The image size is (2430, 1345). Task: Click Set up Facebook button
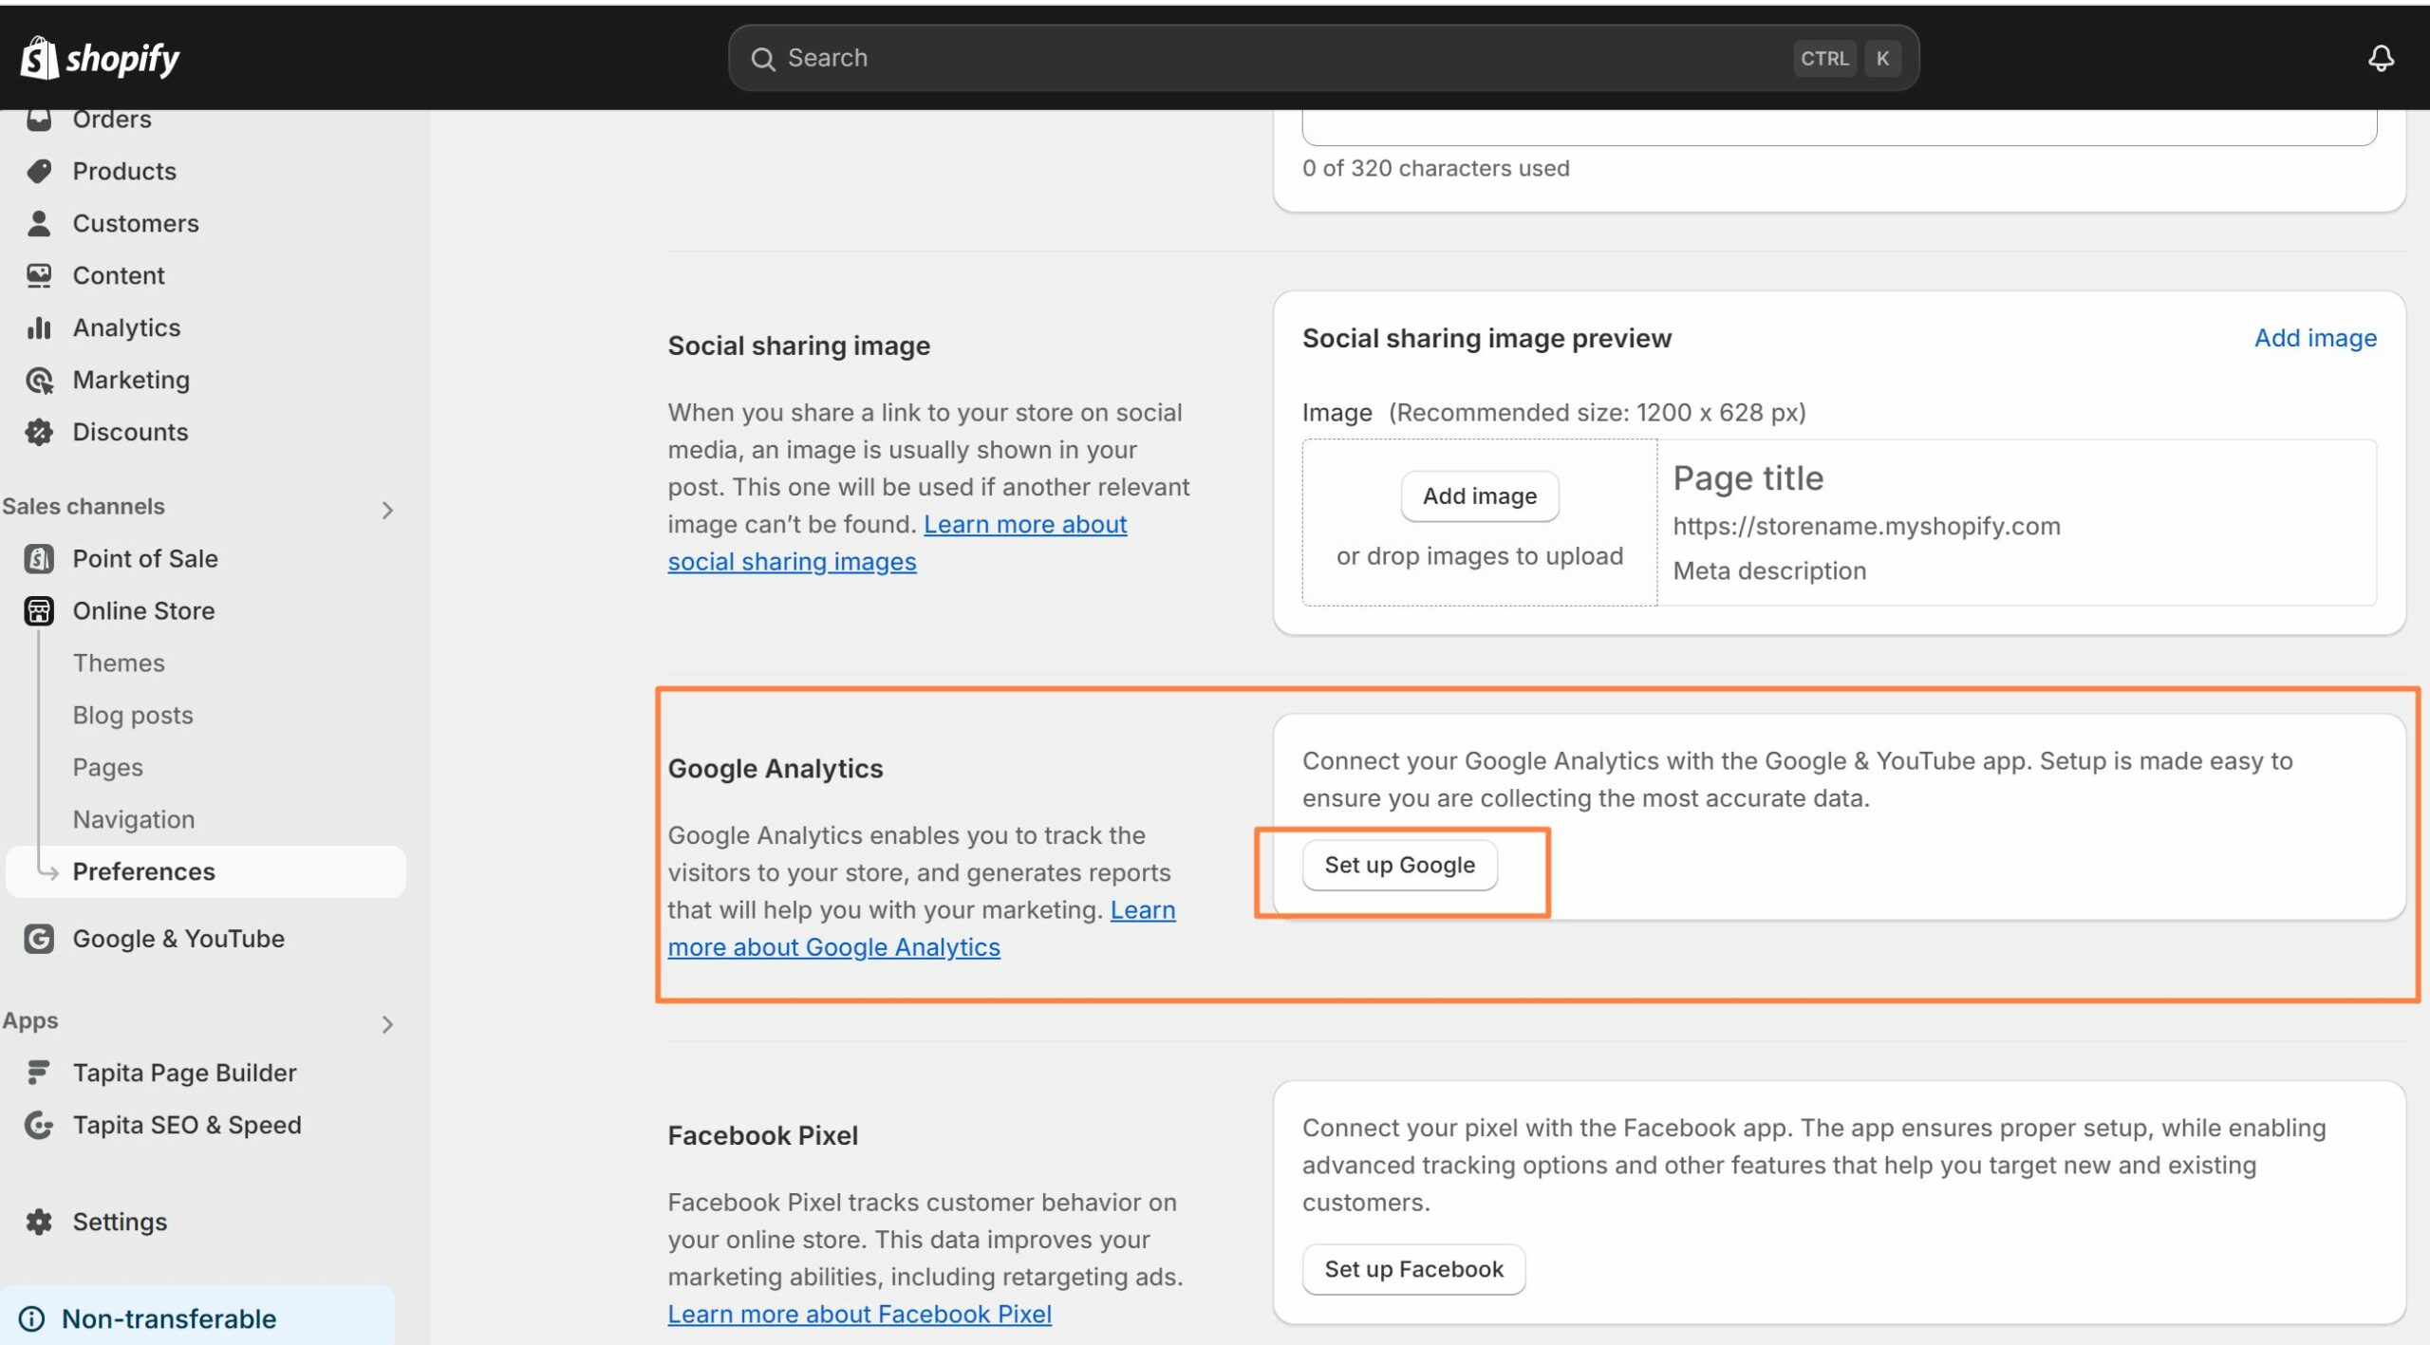[x=1413, y=1269]
